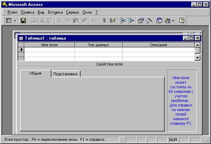Click the first Описание cell
This screenshot has height=144, width=211.
pos(159,50)
